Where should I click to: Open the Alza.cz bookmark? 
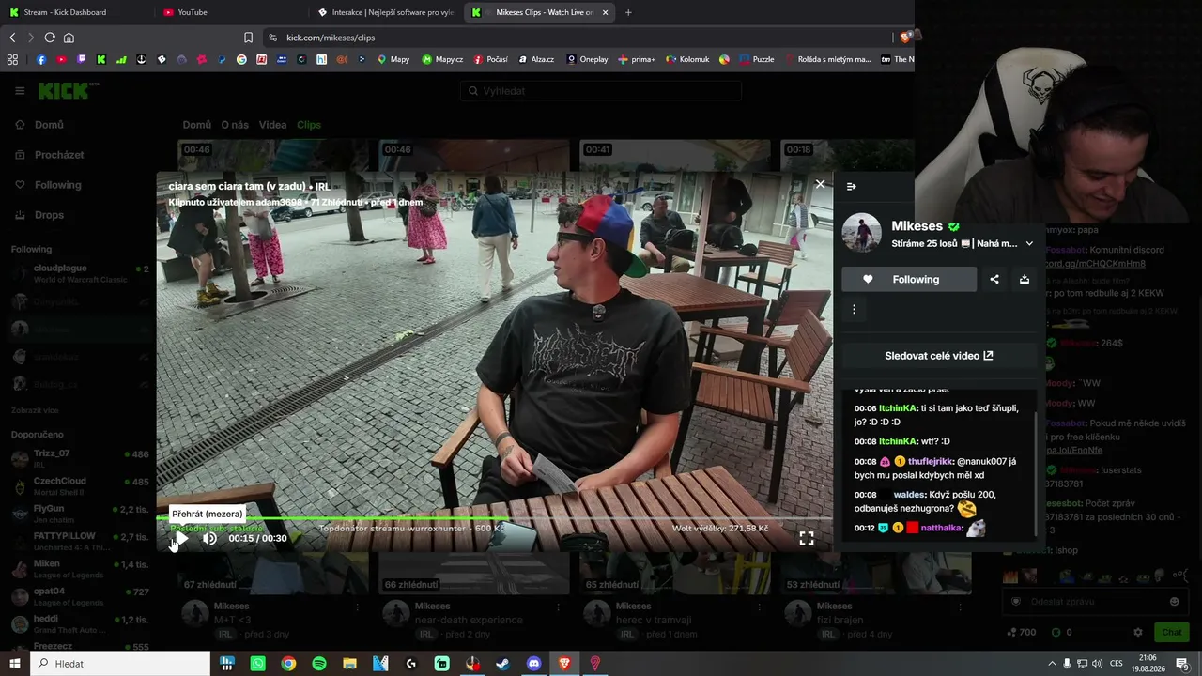point(536,59)
